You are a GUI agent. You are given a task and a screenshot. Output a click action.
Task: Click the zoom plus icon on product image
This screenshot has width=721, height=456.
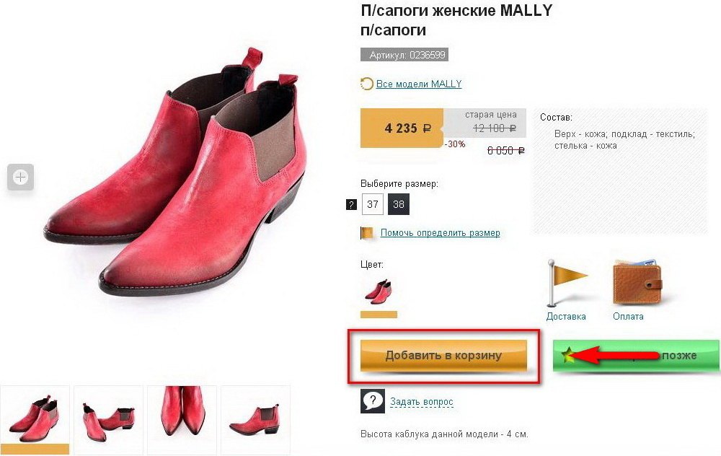20,177
